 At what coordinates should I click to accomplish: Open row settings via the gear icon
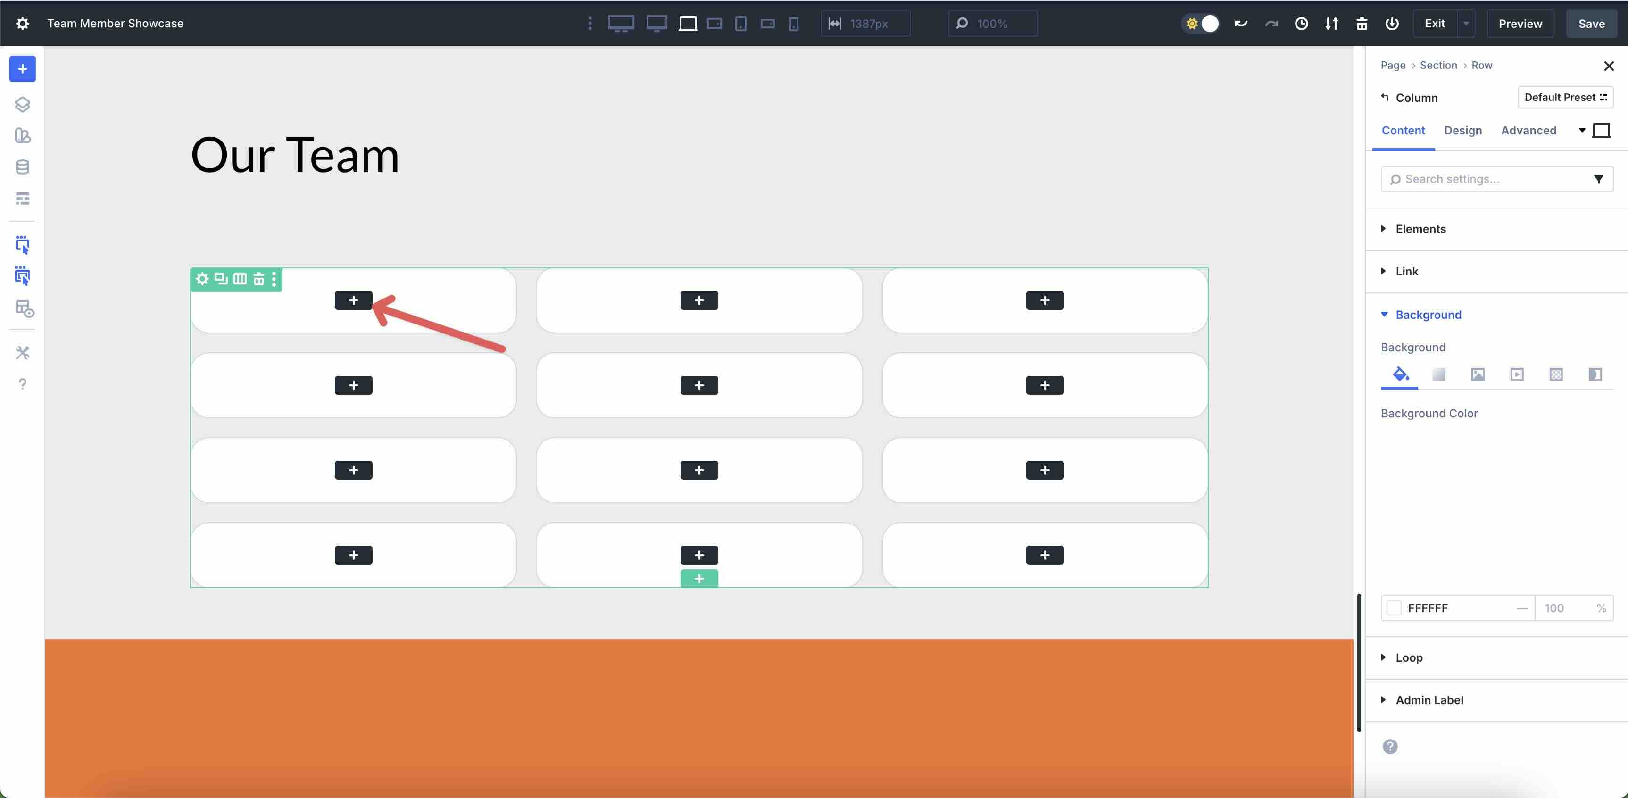pos(202,279)
